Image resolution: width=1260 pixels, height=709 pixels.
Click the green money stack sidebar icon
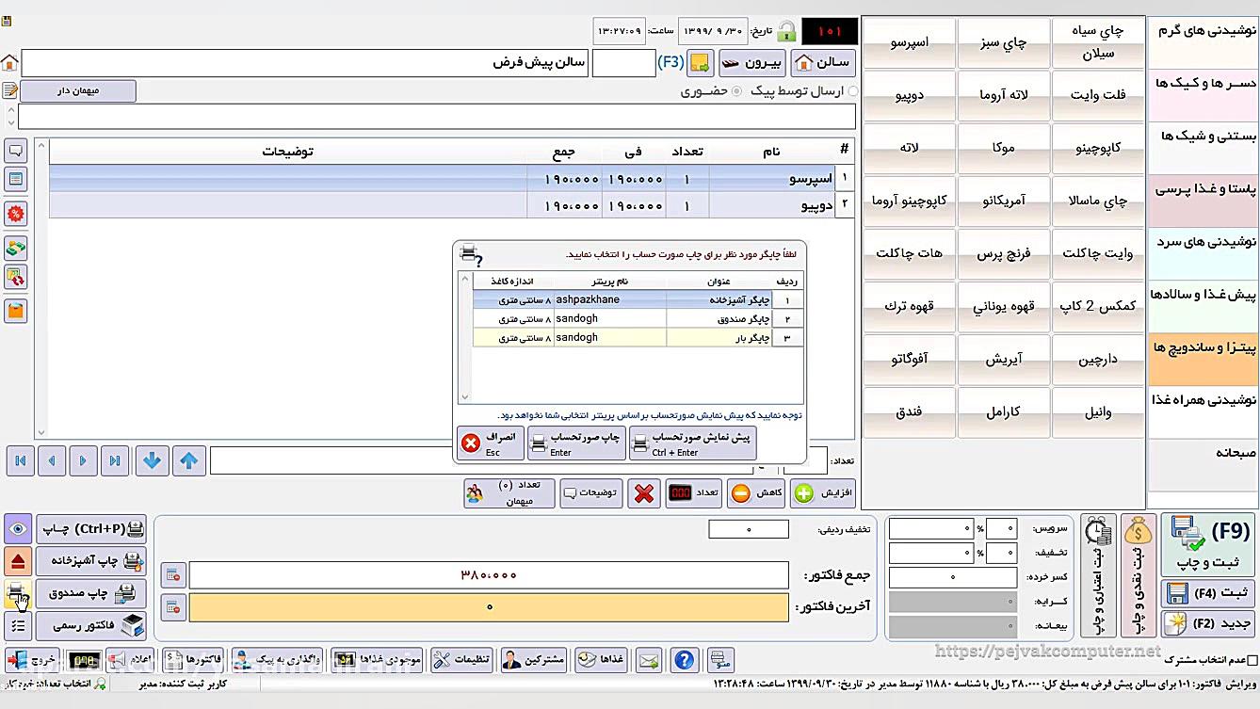[16, 248]
